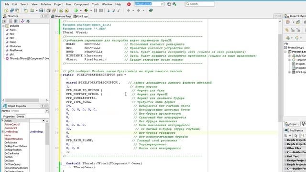Select the OnCloseQuery event row
This screenshot has height=172, width=306.
coord(12,164)
